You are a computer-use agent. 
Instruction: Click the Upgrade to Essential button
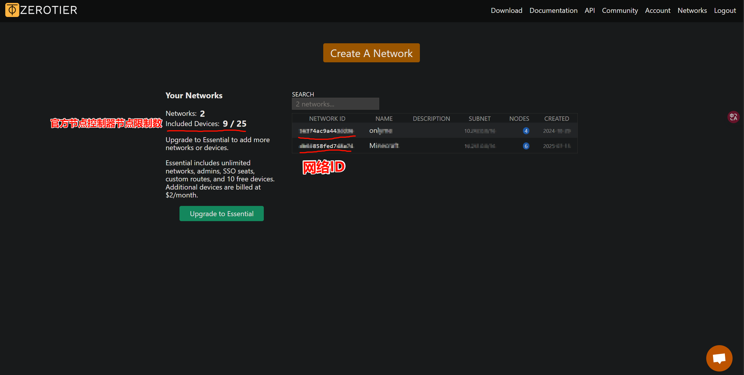222,214
